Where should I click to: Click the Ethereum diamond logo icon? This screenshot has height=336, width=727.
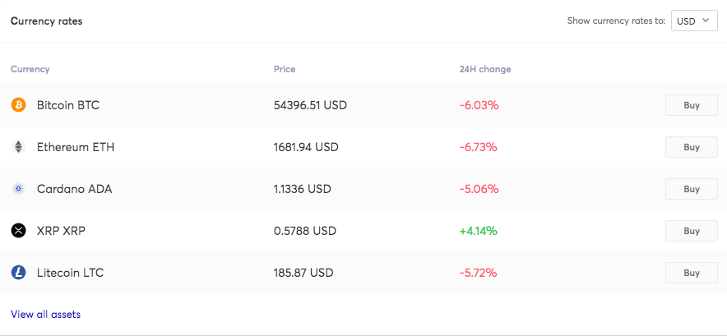coord(18,147)
